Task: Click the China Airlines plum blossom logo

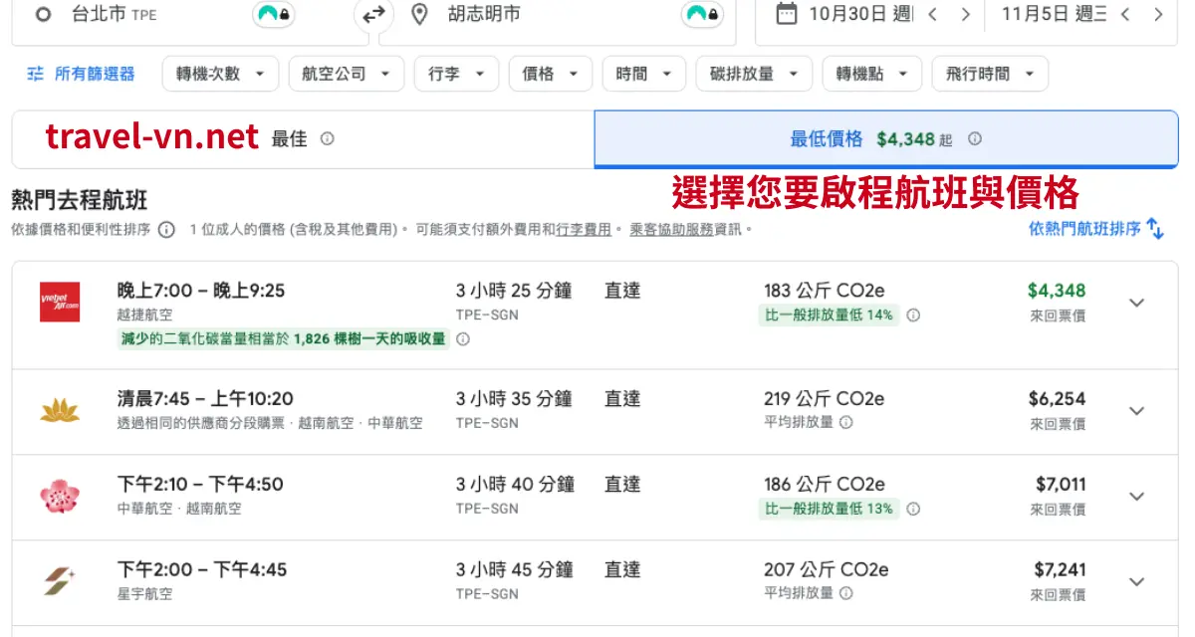Action: (60, 496)
